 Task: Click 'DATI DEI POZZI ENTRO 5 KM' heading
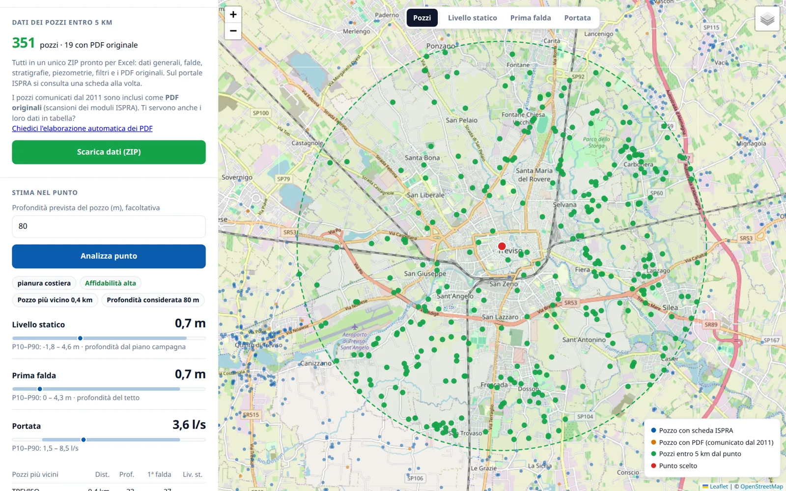[x=62, y=23]
